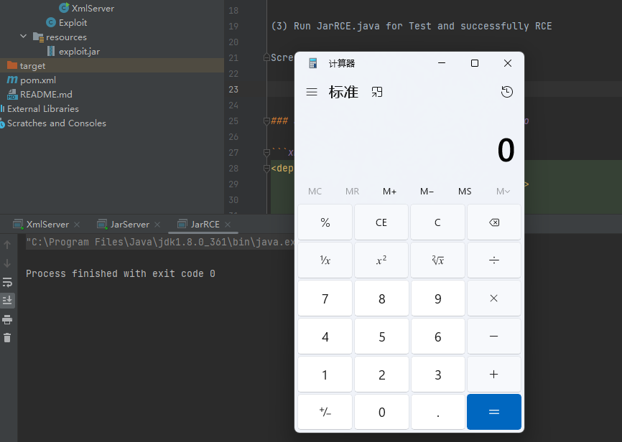Click the fold marker on editor line 21
Viewport: 622px width, 442px height.
[266, 57]
